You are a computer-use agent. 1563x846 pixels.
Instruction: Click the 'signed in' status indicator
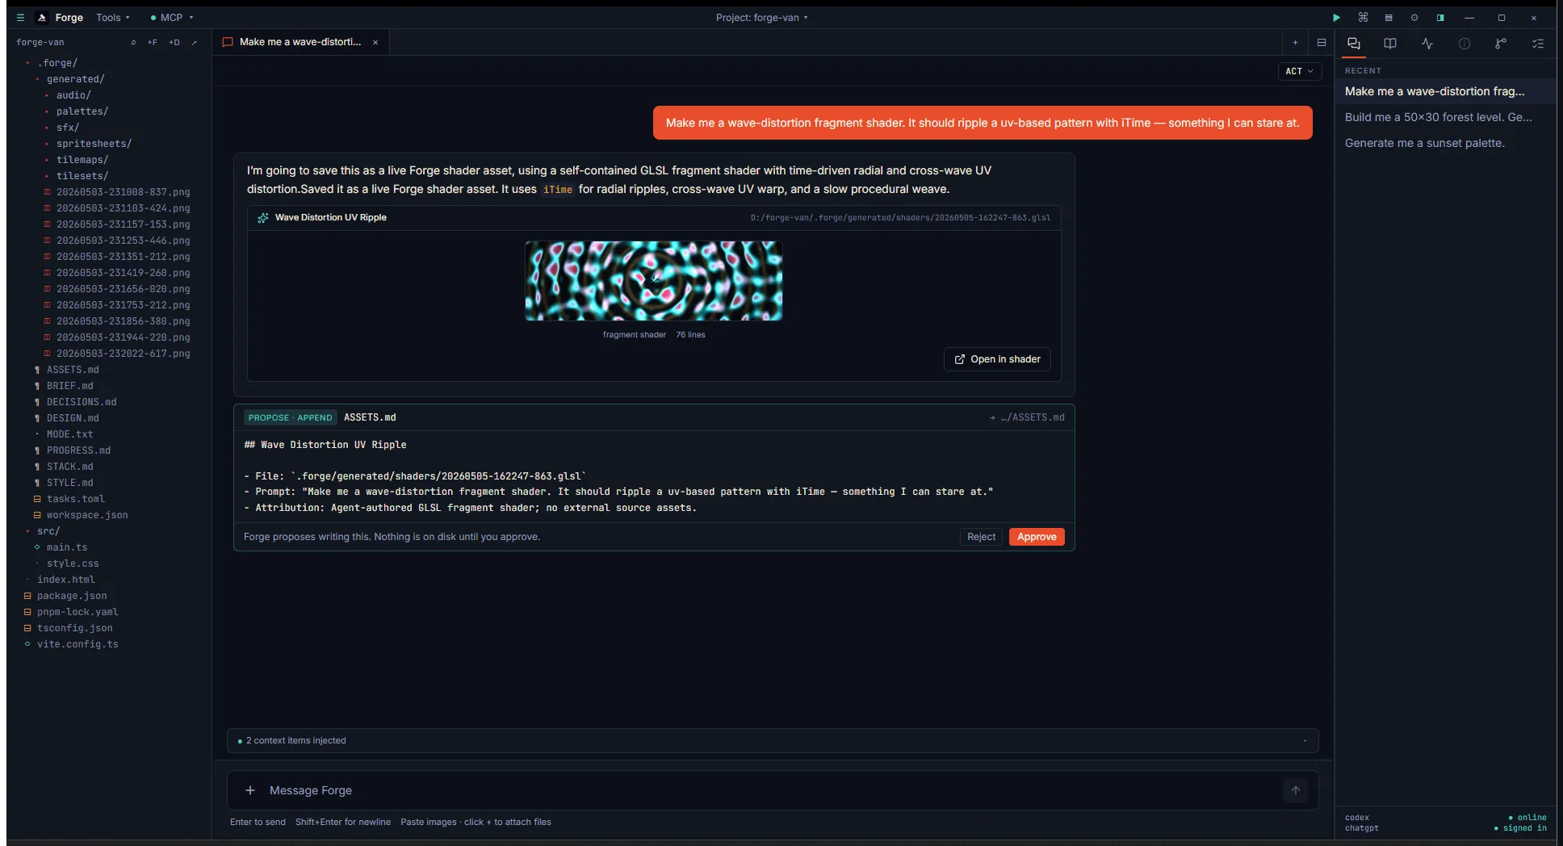1520,828
